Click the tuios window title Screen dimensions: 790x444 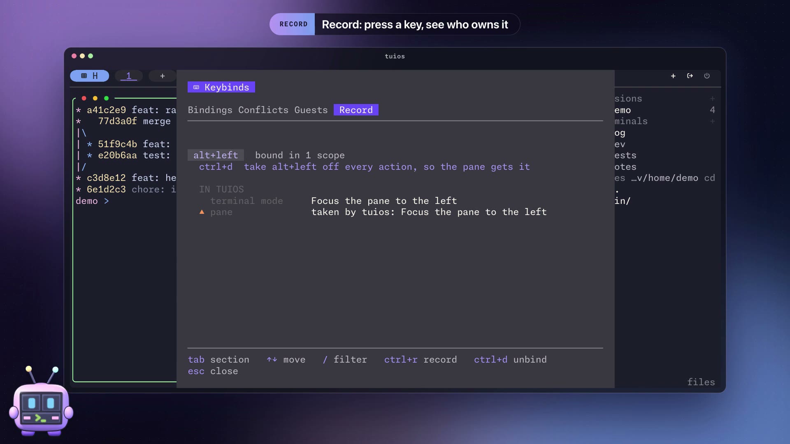pos(395,56)
